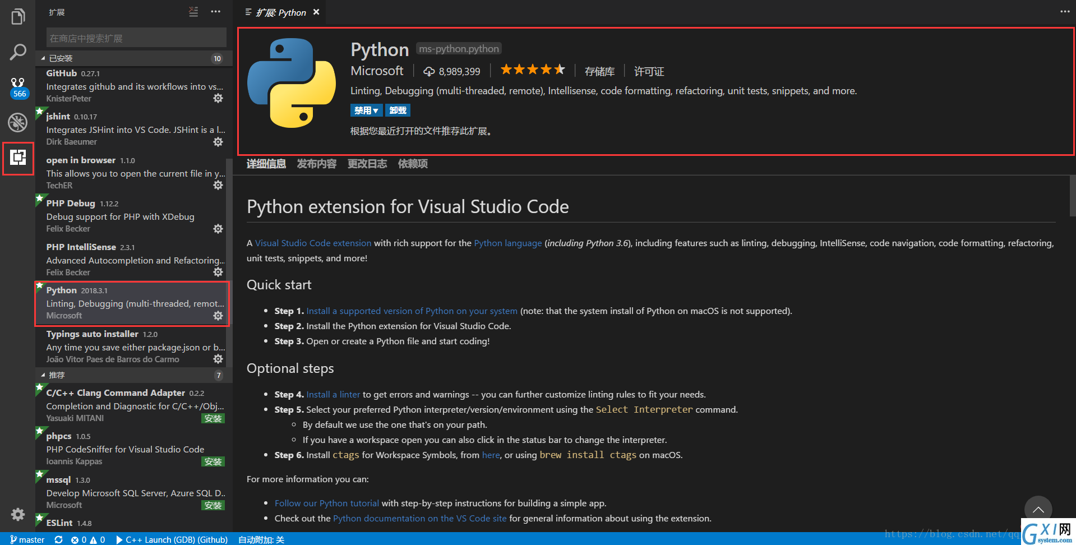Select jshint extension in list
The image size is (1076, 545).
[131, 129]
